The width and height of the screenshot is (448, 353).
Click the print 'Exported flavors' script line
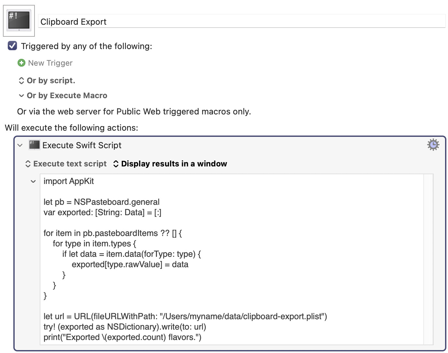[122, 337]
